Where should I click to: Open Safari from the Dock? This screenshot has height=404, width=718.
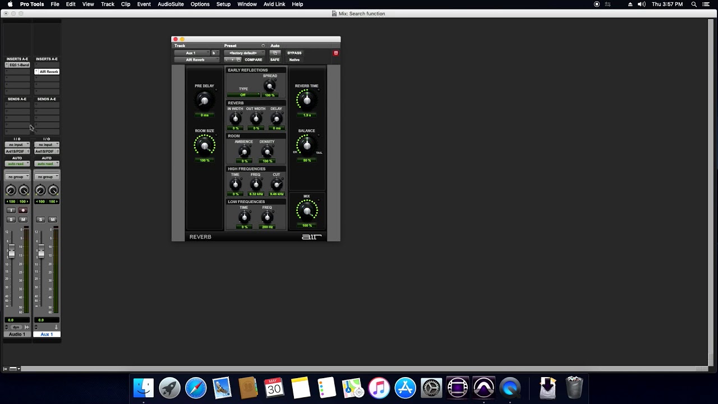(x=196, y=388)
